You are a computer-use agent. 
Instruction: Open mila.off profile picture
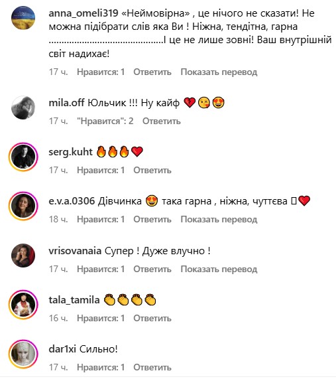click(x=23, y=108)
